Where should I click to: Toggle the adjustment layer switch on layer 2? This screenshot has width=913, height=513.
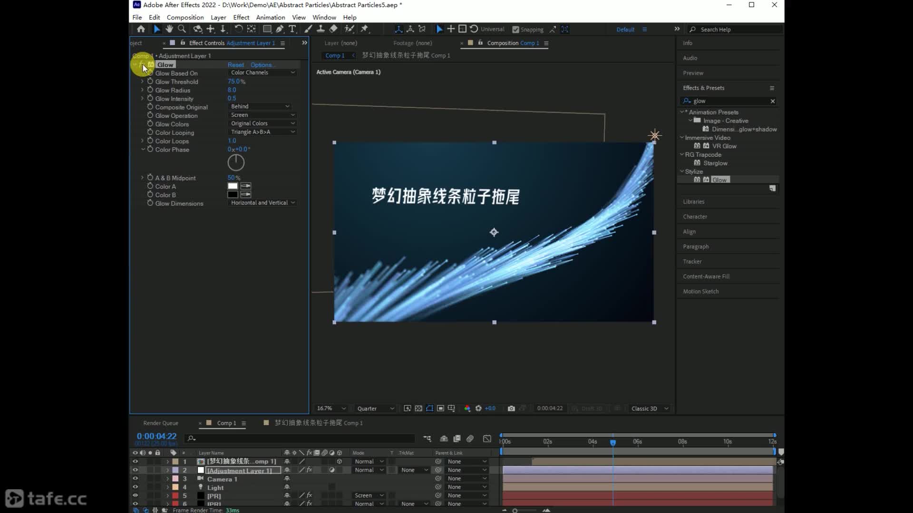click(332, 470)
